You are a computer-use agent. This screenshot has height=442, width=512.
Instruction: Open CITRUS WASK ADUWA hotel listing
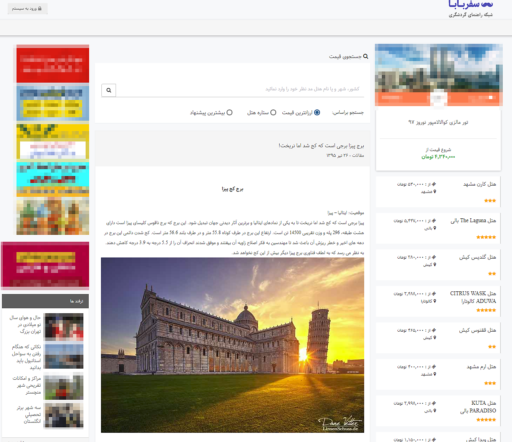click(473, 297)
